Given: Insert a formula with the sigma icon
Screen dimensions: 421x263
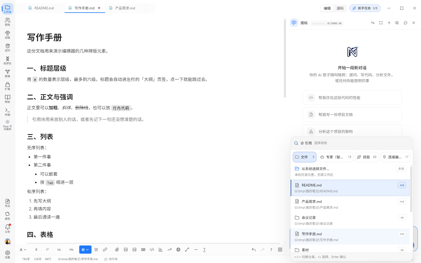Looking at the screenshot, I should pyautogui.click(x=205, y=250).
